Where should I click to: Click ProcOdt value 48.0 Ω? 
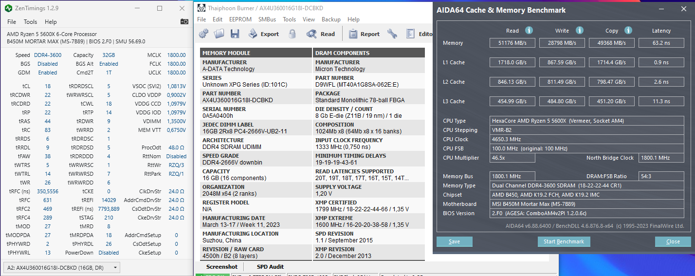pyautogui.click(x=176, y=147)
